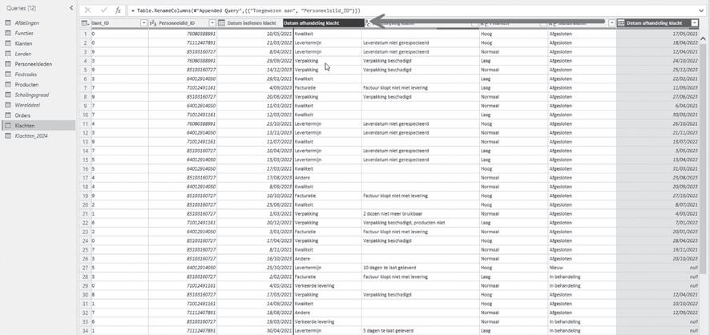Select row number 20 in the grid
The width and height of the screenshot is (710, 335).
coord(85,204)
